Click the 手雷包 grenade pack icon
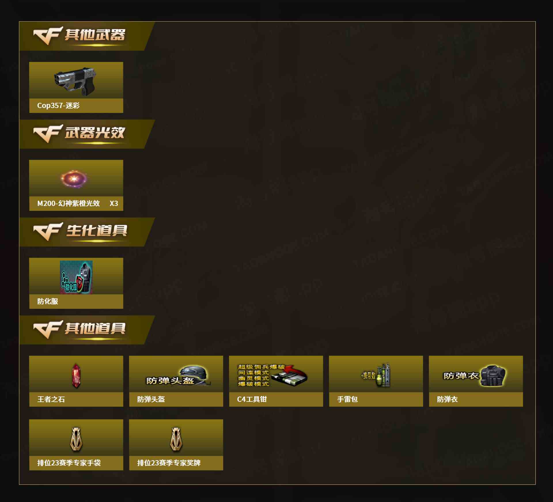This screenshot has width=553, height=502. tap(376, 375)
